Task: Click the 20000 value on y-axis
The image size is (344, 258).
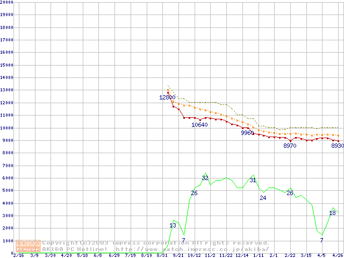Action: point(7,2)
